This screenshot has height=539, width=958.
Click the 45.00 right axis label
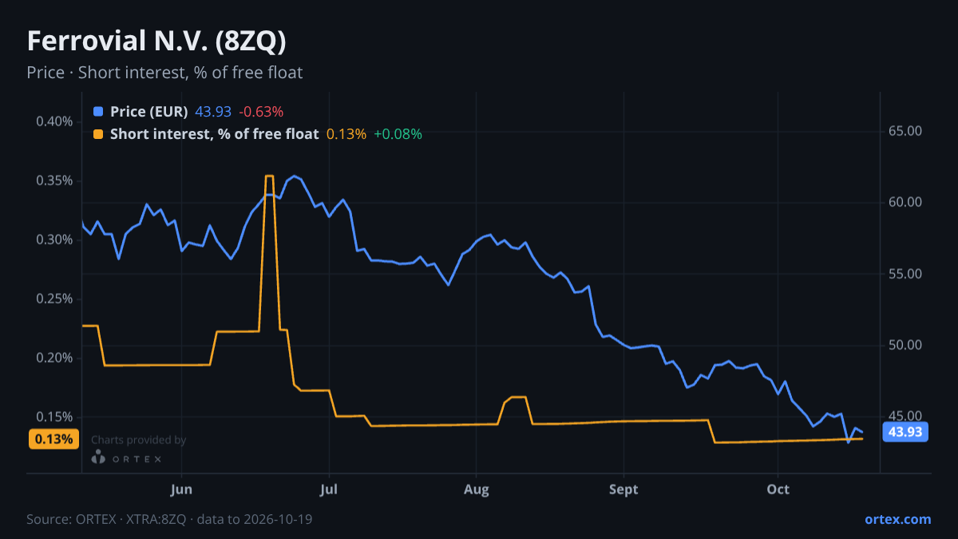pos(905,417)
